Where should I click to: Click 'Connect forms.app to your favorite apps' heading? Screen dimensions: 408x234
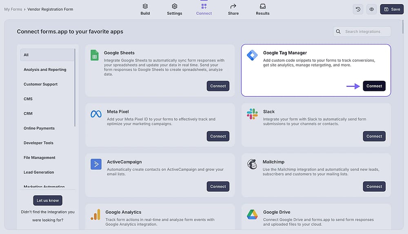(x=70, y=31)
